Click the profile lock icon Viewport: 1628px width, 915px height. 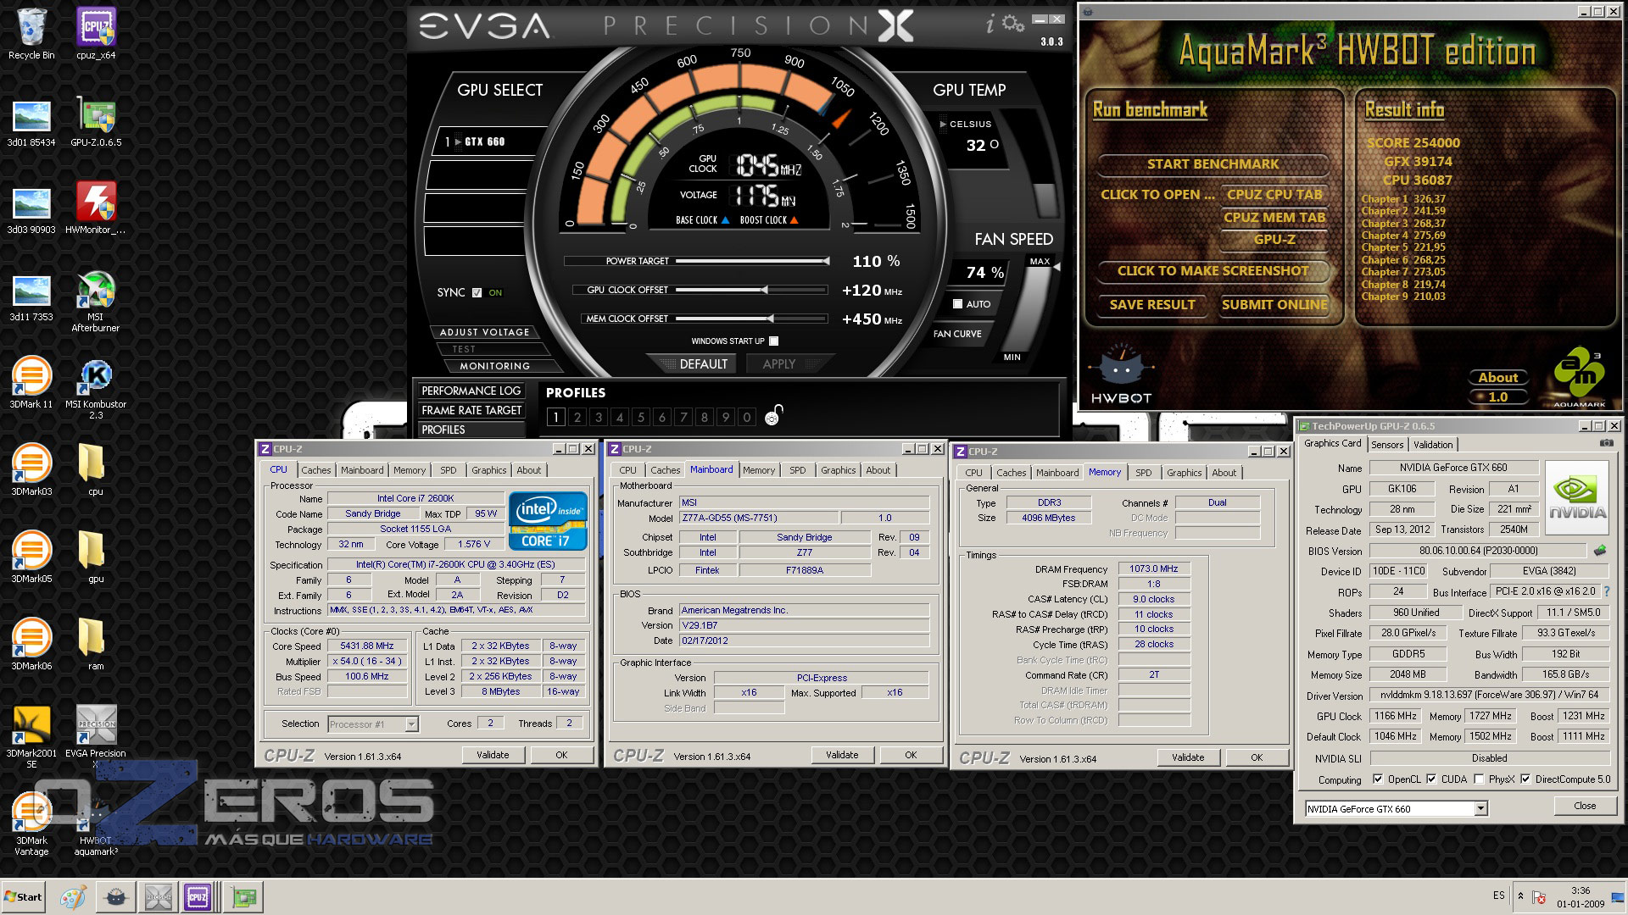773,416
